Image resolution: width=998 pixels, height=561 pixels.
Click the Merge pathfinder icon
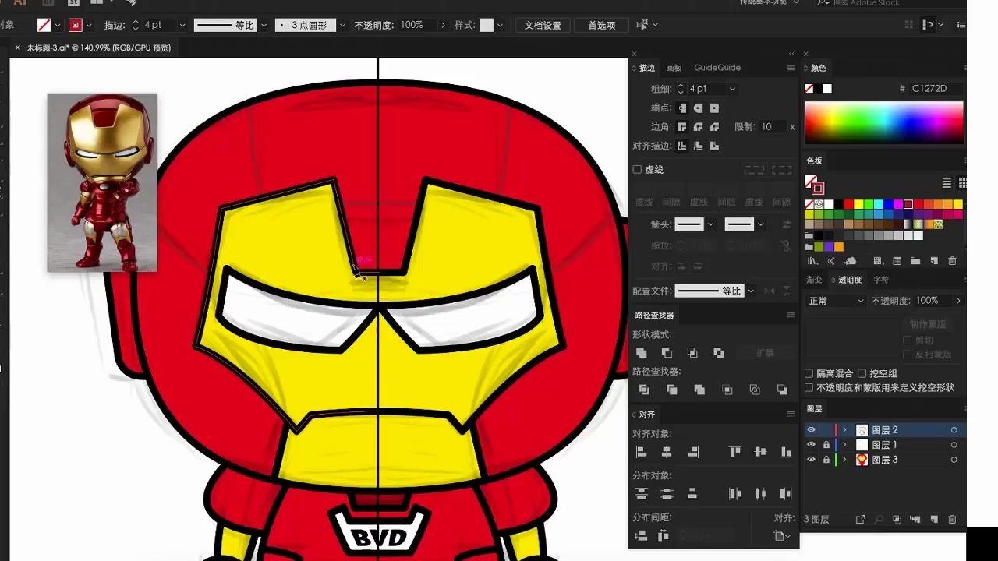(699, 390)
